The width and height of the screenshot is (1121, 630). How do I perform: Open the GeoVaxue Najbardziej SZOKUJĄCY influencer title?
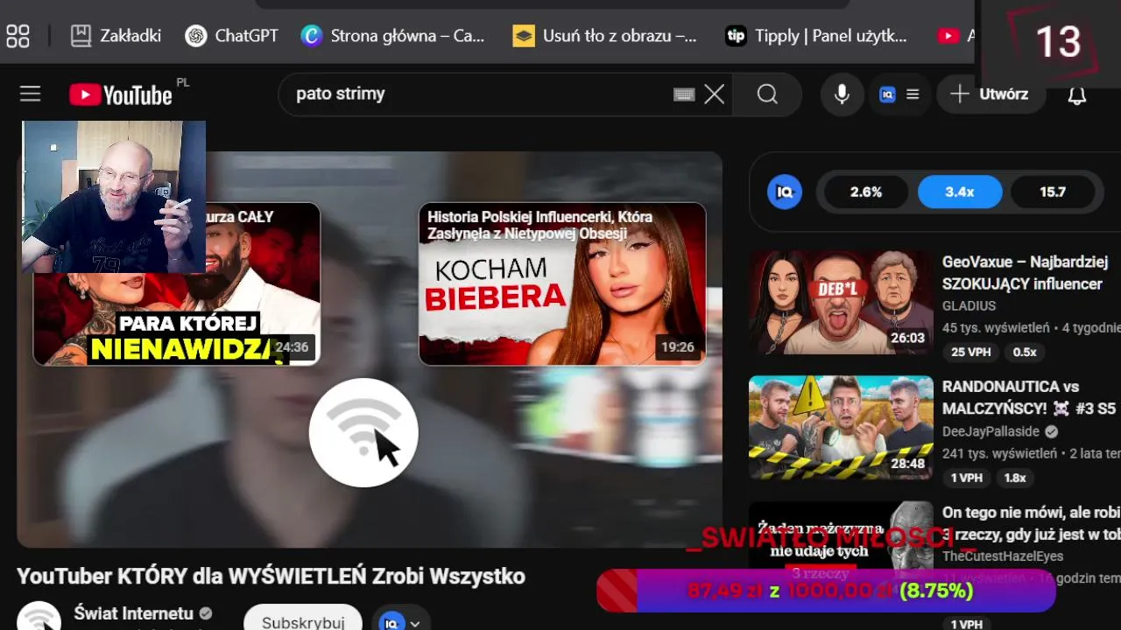coord(1026,272)
